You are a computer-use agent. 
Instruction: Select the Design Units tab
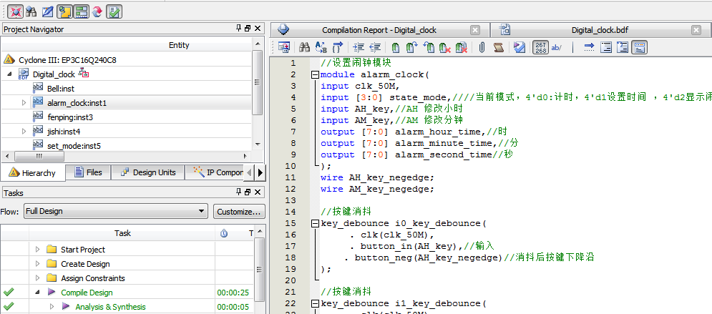tap(148, 172)
